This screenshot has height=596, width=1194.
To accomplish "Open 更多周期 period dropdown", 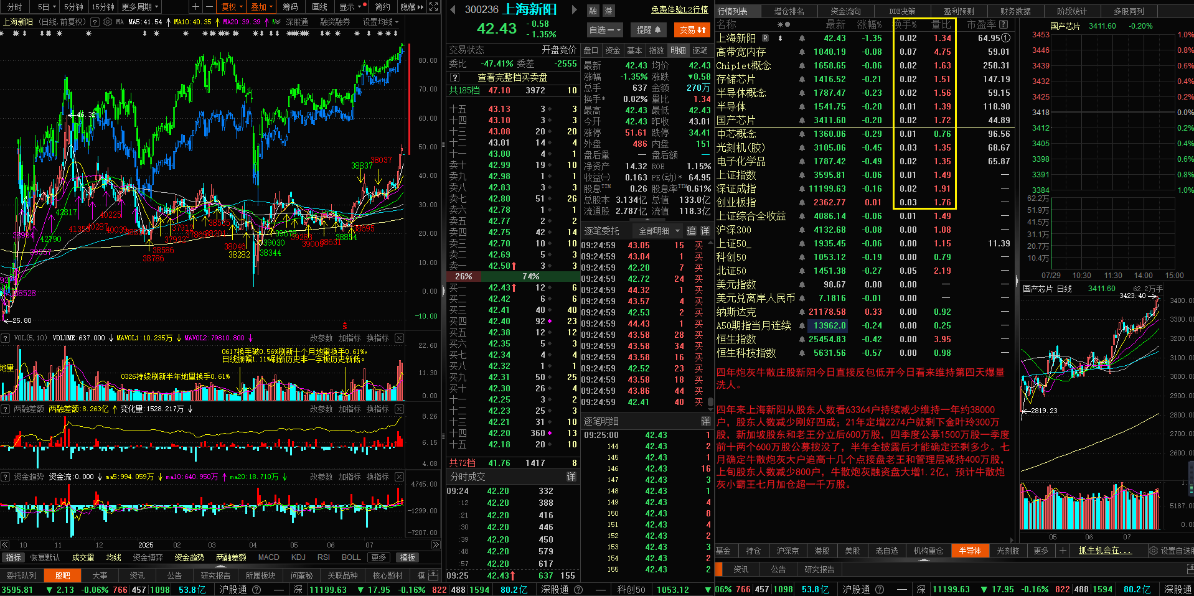I will 139,7.
